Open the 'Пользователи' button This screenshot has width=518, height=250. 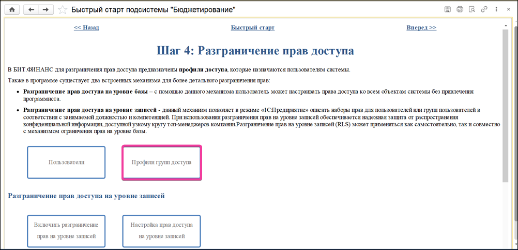[x=66, y=163]
